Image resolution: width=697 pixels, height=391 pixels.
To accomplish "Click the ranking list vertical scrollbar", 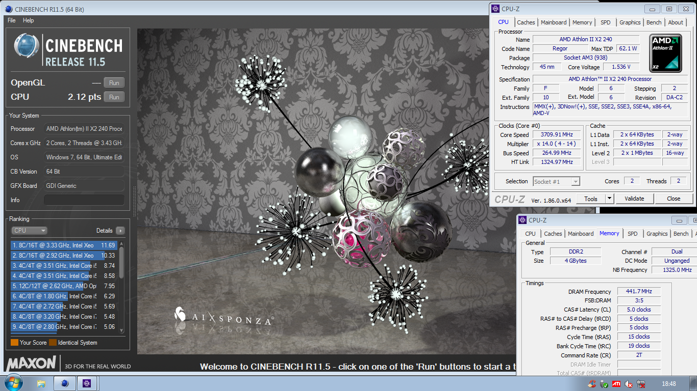I will [x=121, y=287].
